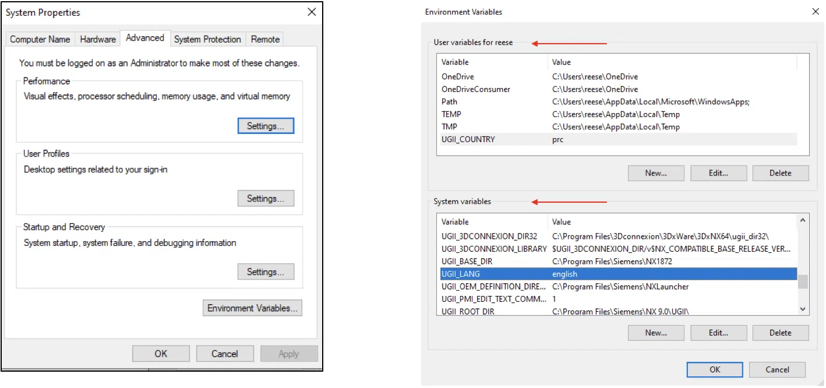826x388 pixels.
Task: Close the Environment Variables window
Action: [x=814, y=12]
